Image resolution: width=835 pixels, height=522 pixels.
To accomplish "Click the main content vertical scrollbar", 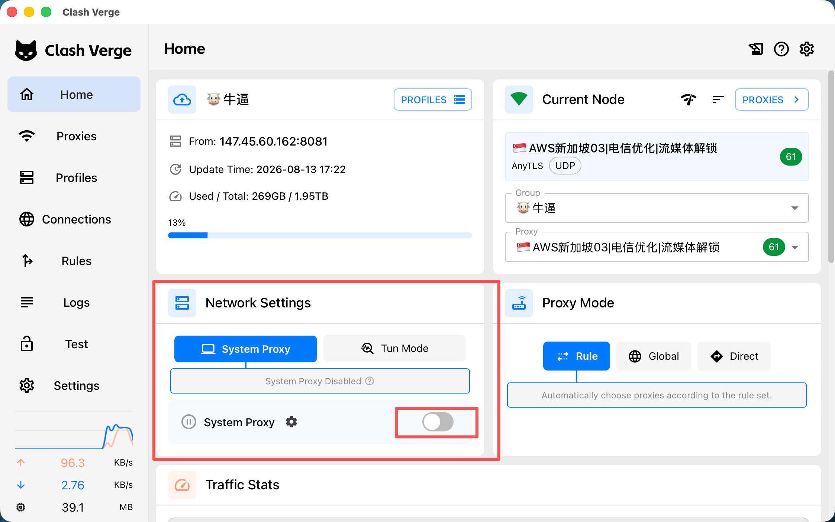I will point(831,167).
